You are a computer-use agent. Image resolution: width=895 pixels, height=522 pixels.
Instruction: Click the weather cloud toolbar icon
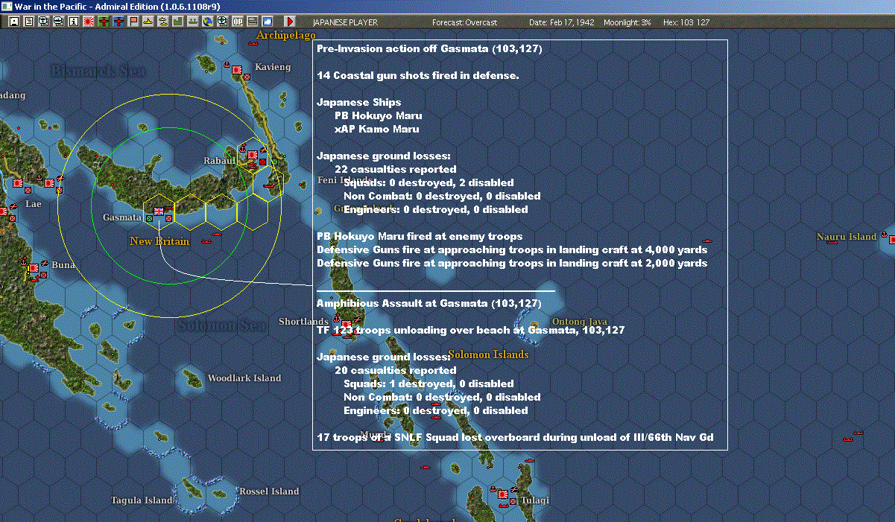[x=267, y=22]
